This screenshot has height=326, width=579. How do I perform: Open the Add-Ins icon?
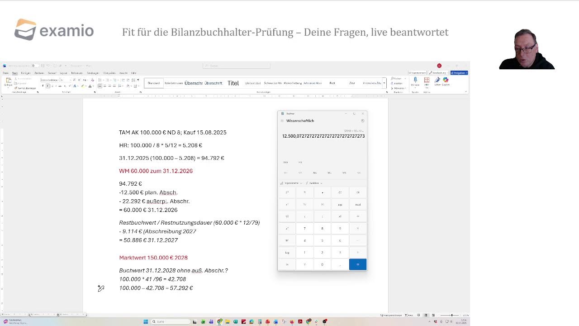[x=427, y=81]
